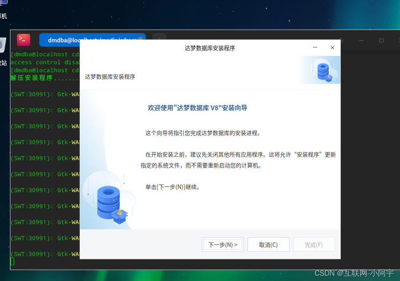Screen dimensions: 400x281
Task: Click the disabled 完成(F) button
Action: point(314,245)
